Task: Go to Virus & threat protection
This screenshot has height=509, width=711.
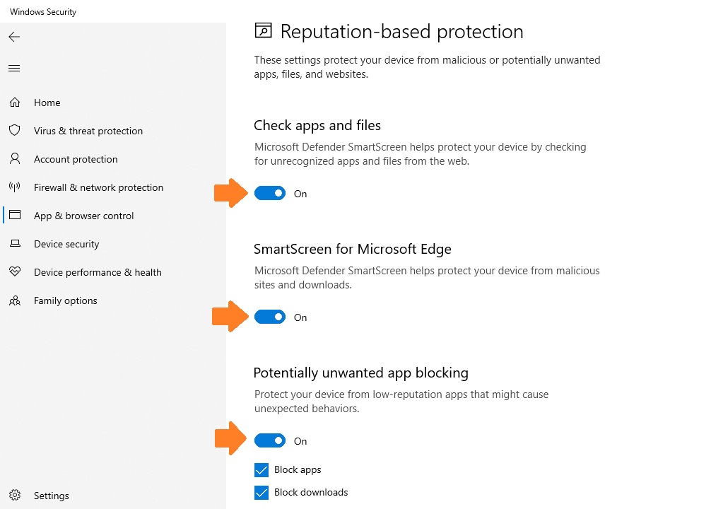Action: tap(88, 131)
